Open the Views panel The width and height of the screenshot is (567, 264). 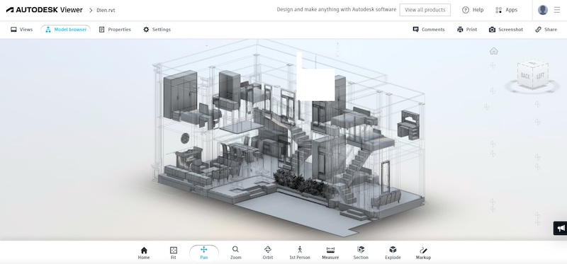pyautogui.click(x=22, y=30)
